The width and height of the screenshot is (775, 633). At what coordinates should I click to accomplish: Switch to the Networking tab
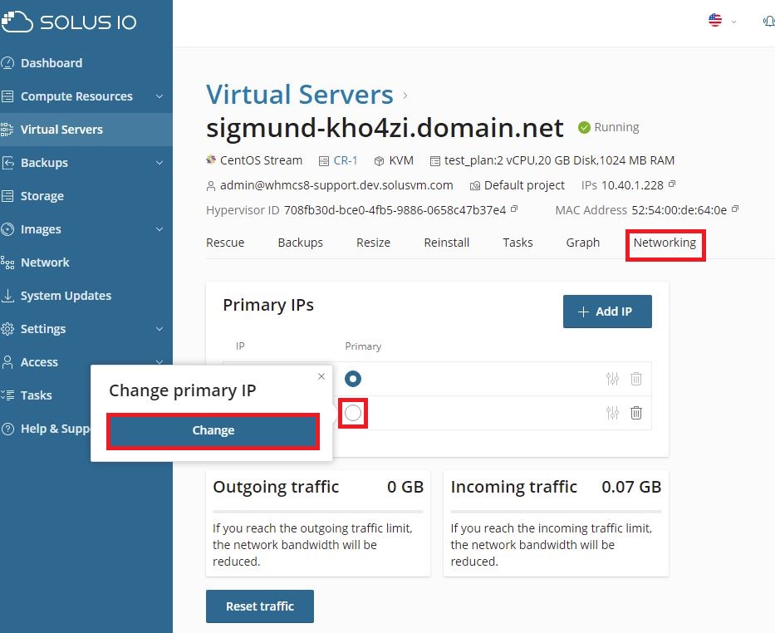[665, 243]
